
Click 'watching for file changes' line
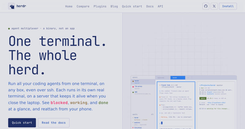point(218,109)
